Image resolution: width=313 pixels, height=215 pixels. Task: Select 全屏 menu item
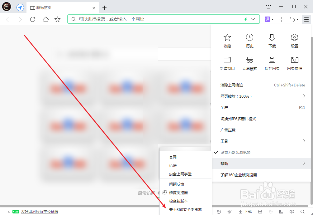261,107
